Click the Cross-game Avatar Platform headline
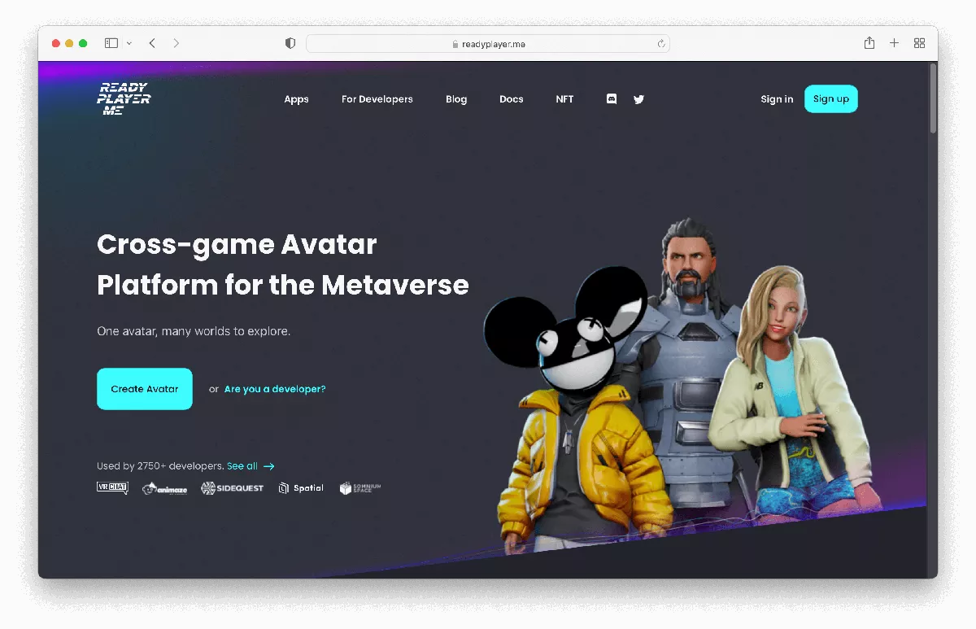 [283, 264]
